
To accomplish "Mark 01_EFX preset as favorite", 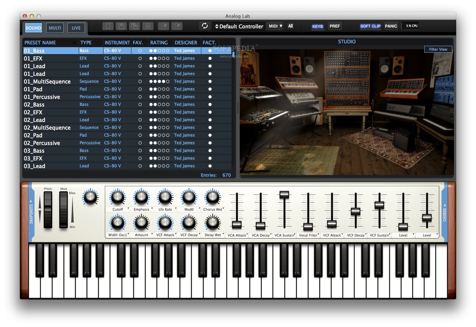I will click(x=140, y=58).
